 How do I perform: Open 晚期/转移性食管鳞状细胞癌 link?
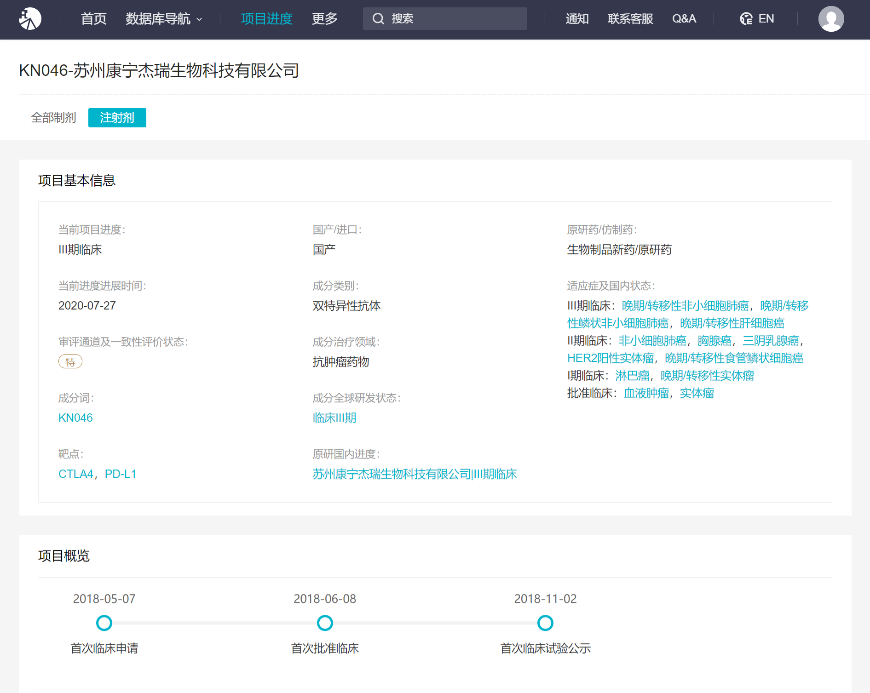[734, 358]
